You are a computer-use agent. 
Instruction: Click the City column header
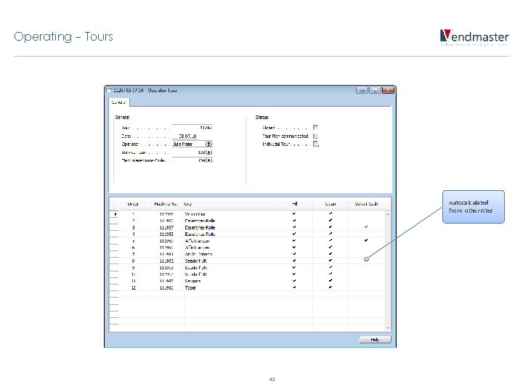point(230,204)
